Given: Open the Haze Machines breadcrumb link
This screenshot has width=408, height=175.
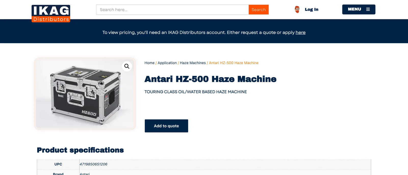Looking at the screenshot, I should (x=193, y=63).
